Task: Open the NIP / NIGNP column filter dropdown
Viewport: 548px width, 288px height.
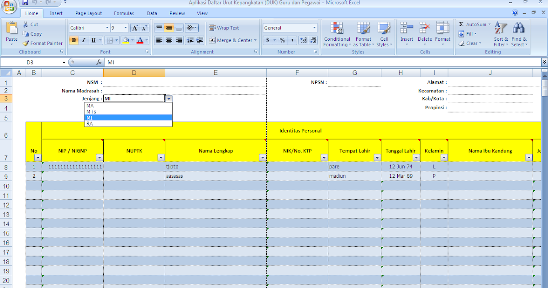Action: [x=100, y=157]
